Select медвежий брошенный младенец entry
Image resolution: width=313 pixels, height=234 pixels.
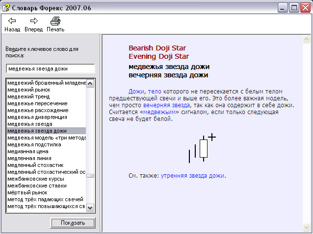47,83
